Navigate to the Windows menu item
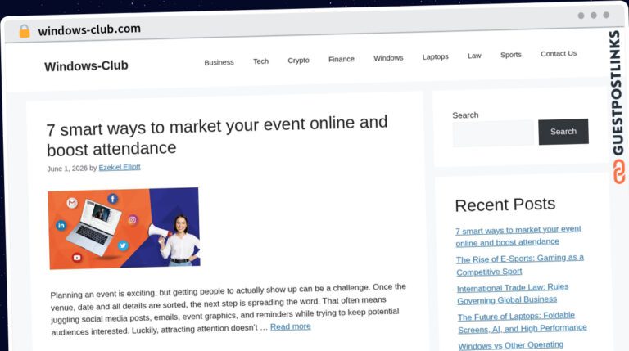The height and width of the screenshot is (351, 629). pyautogui.click(x=388, y=58)
